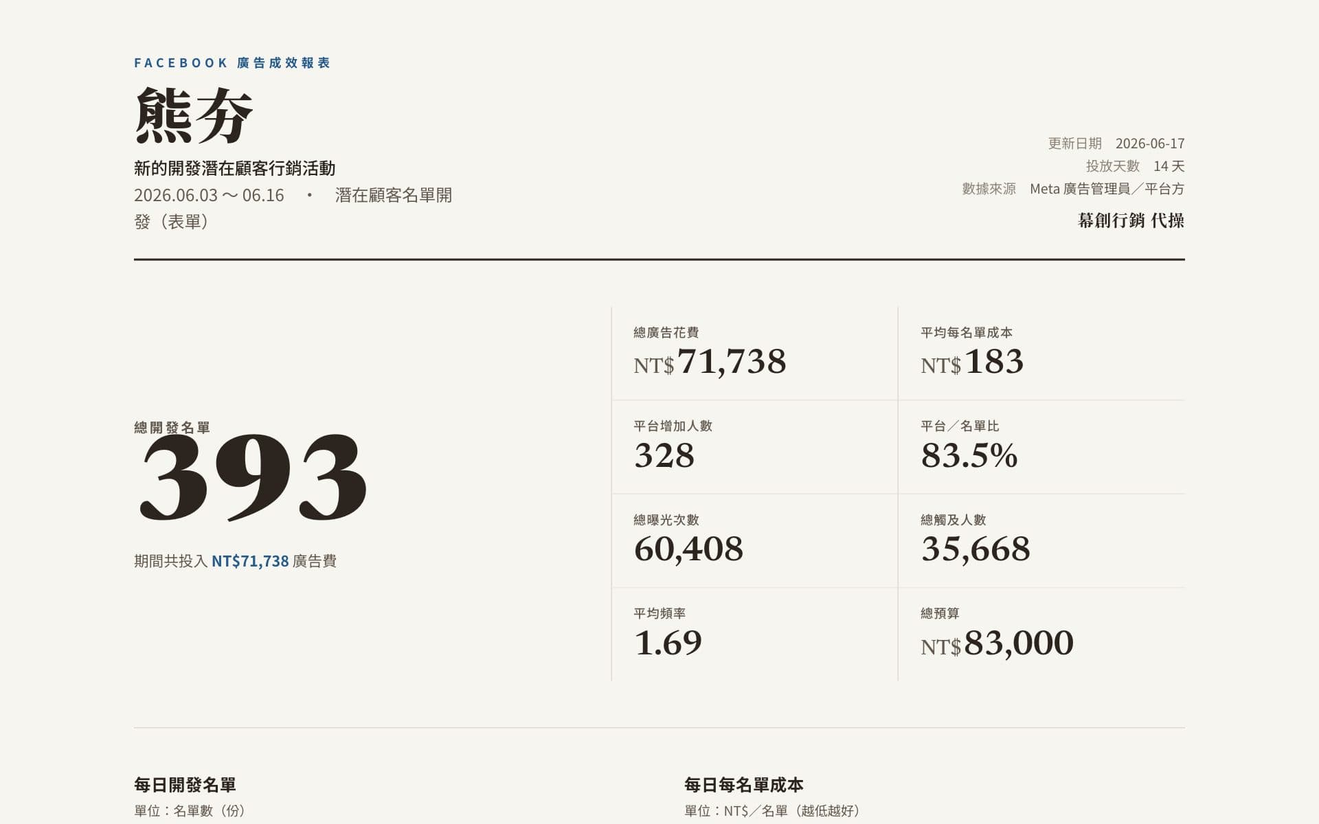
Task: Click the campaign name 新的開發潛在顧客行銷活動
Action: point(235,168)
